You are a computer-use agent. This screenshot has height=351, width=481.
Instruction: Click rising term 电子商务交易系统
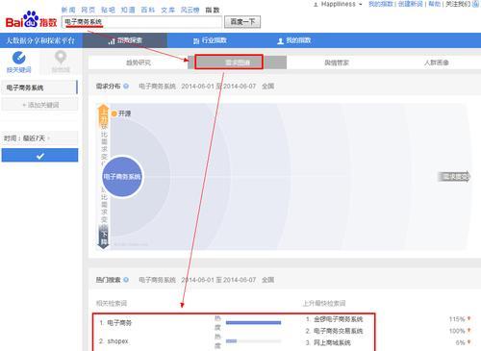tap(338, 331)
